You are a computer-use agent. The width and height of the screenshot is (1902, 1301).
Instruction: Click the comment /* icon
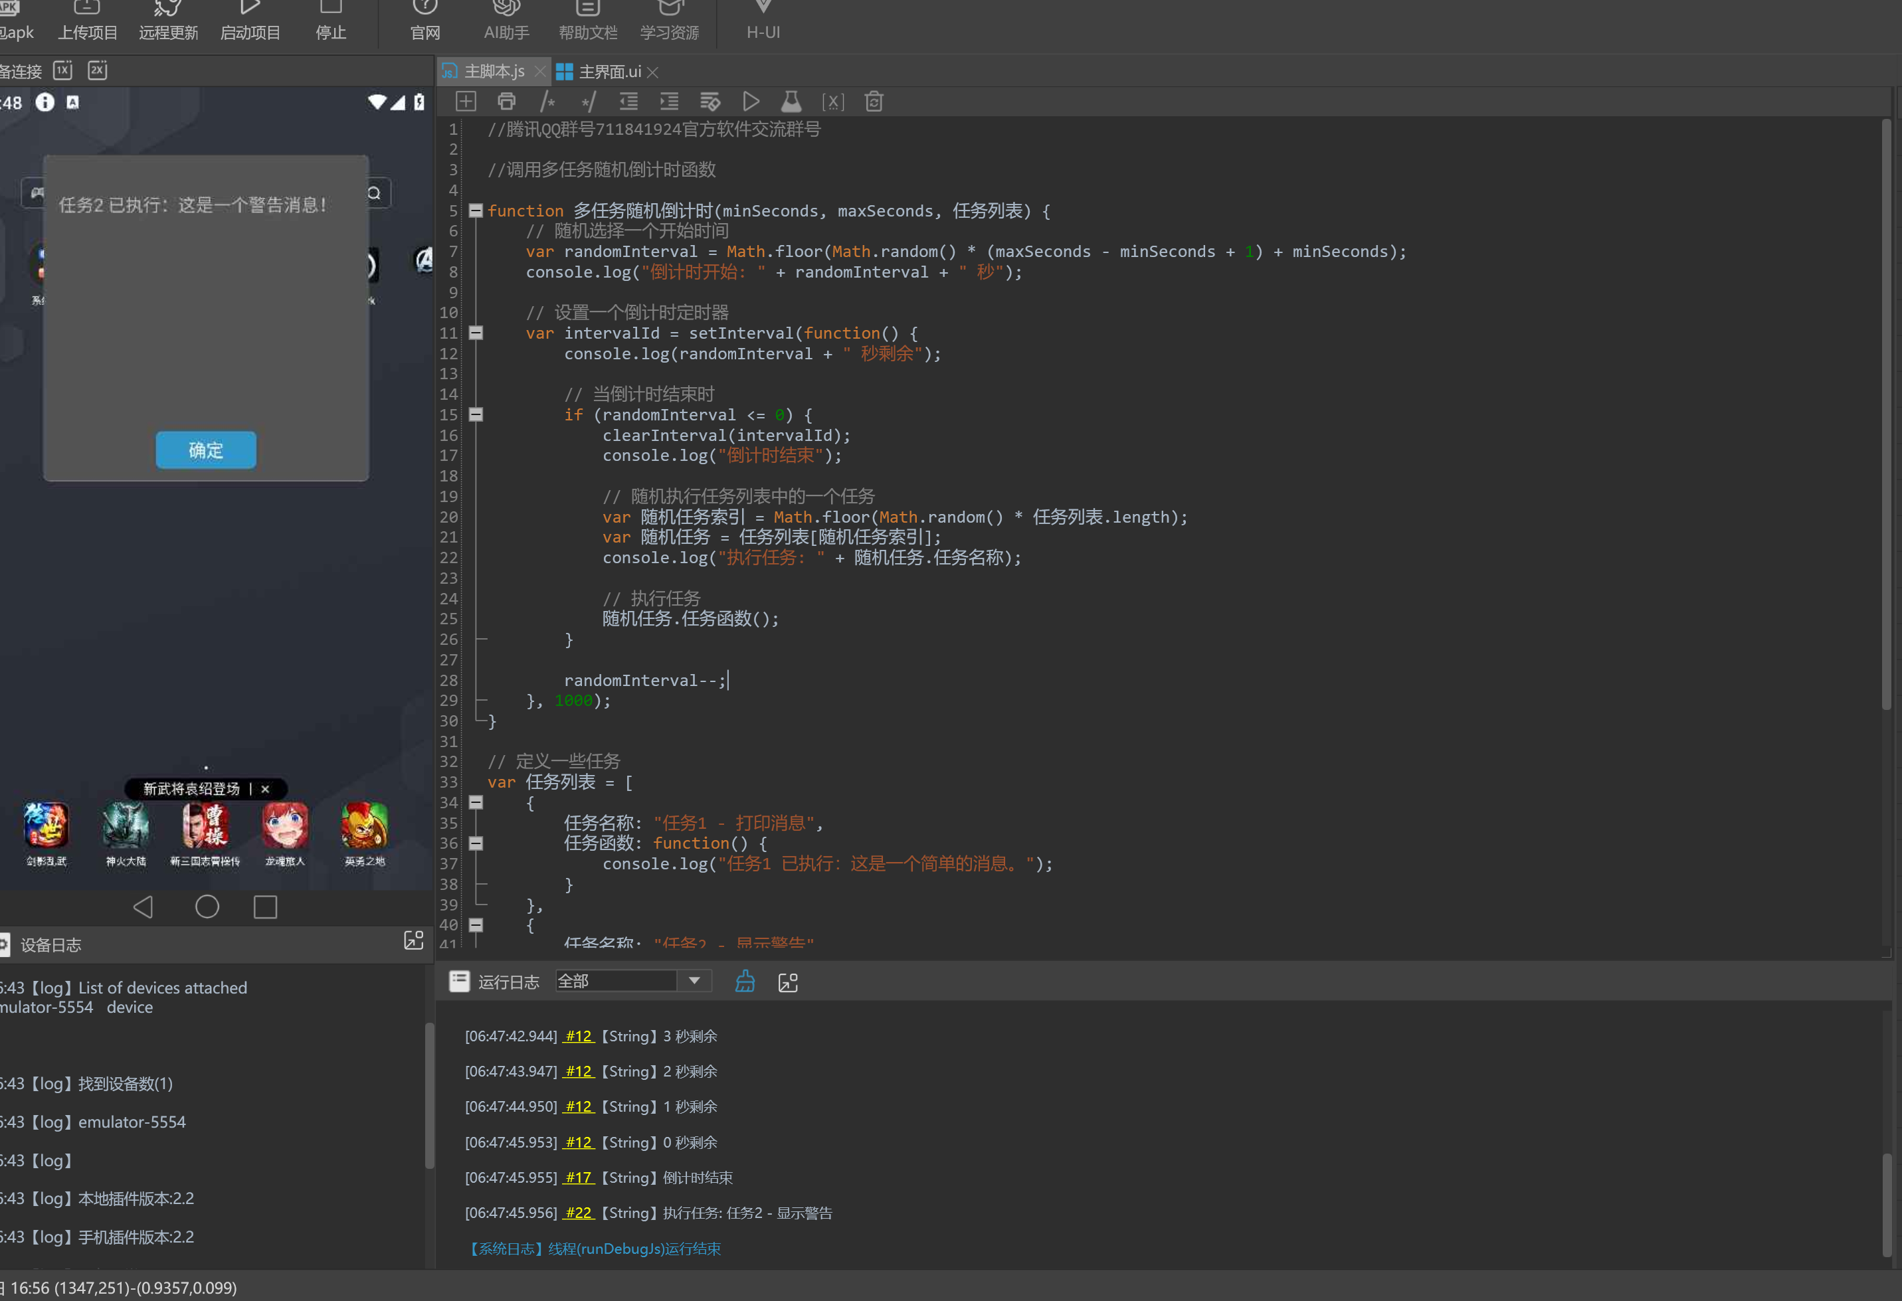pos(547,102)
